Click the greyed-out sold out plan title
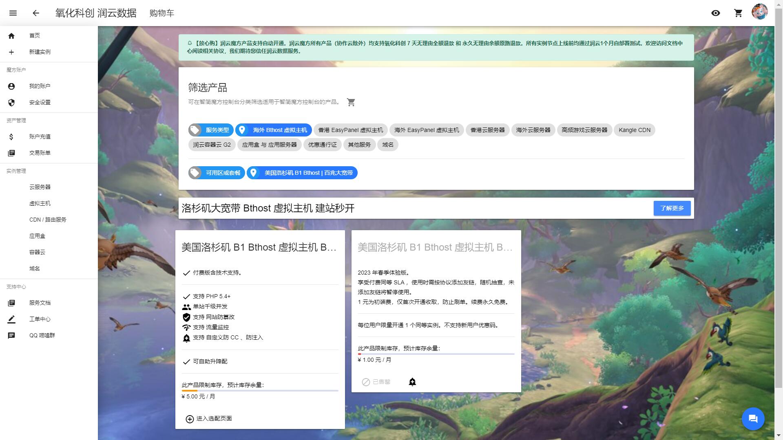This screenshot has width=783, height=440. pyautogui.click(x=436, y=247)
